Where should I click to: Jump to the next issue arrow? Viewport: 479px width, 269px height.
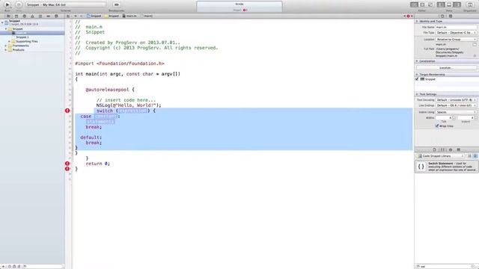click(x=412, y=16)
